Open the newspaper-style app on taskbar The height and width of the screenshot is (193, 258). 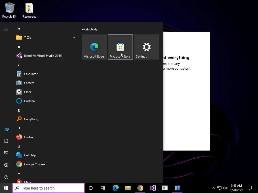[x=165, y=188]
